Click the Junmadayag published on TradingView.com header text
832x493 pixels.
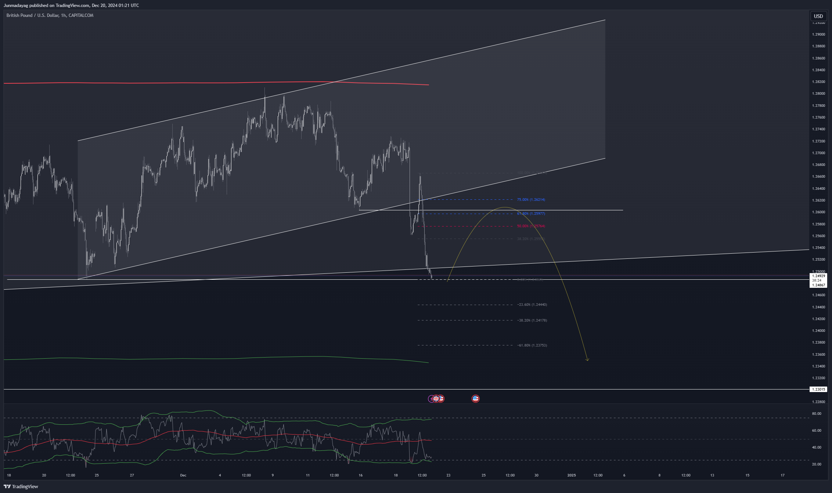pos(71,5)
